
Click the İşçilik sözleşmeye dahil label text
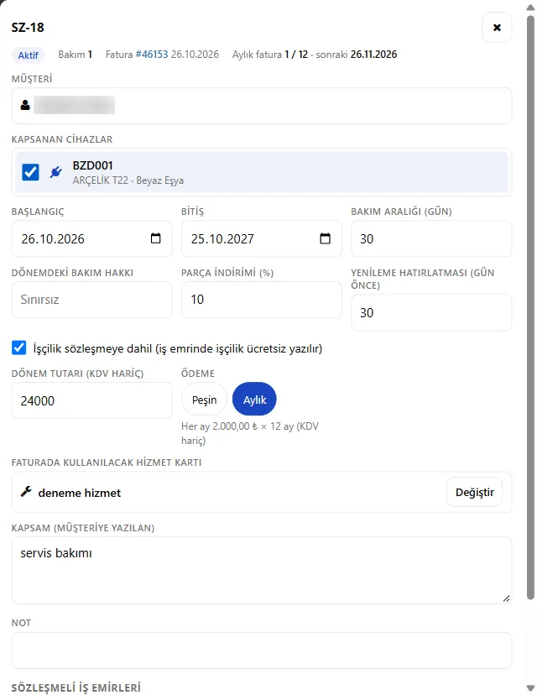tap(178, 348)
